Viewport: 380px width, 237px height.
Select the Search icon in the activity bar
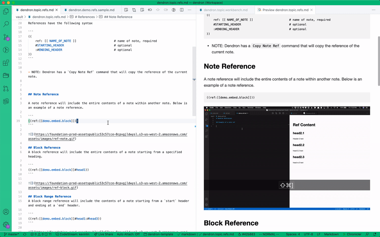click(x=5, y=24)
